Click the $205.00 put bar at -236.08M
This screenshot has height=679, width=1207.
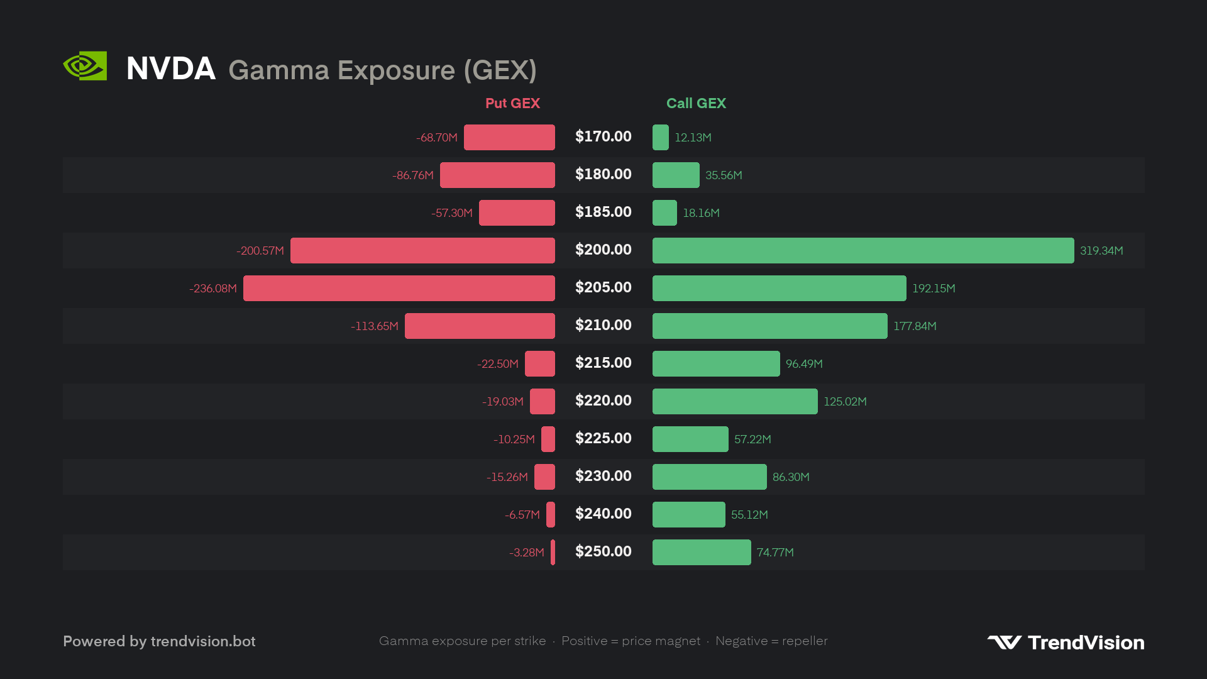click(x=399, y=288)
